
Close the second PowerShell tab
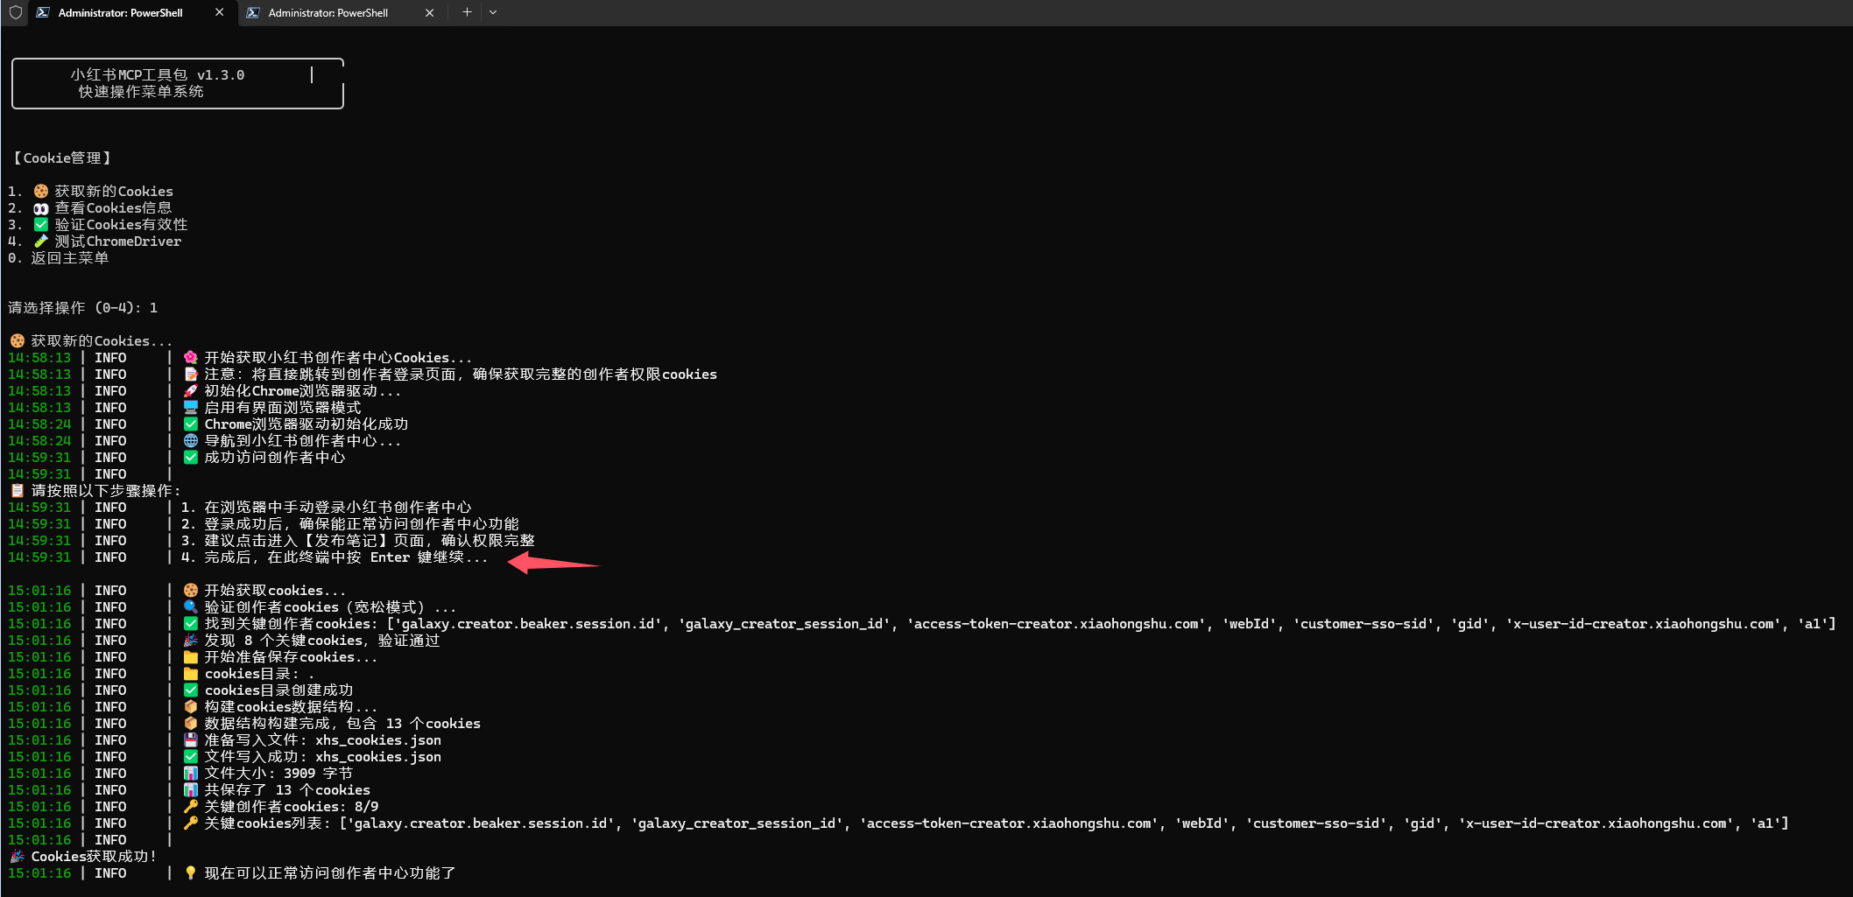coord(429,12)
